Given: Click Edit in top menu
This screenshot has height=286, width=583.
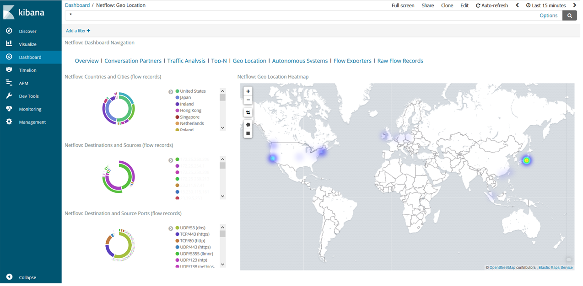Looking at the screenshot, I should (464, 5).
